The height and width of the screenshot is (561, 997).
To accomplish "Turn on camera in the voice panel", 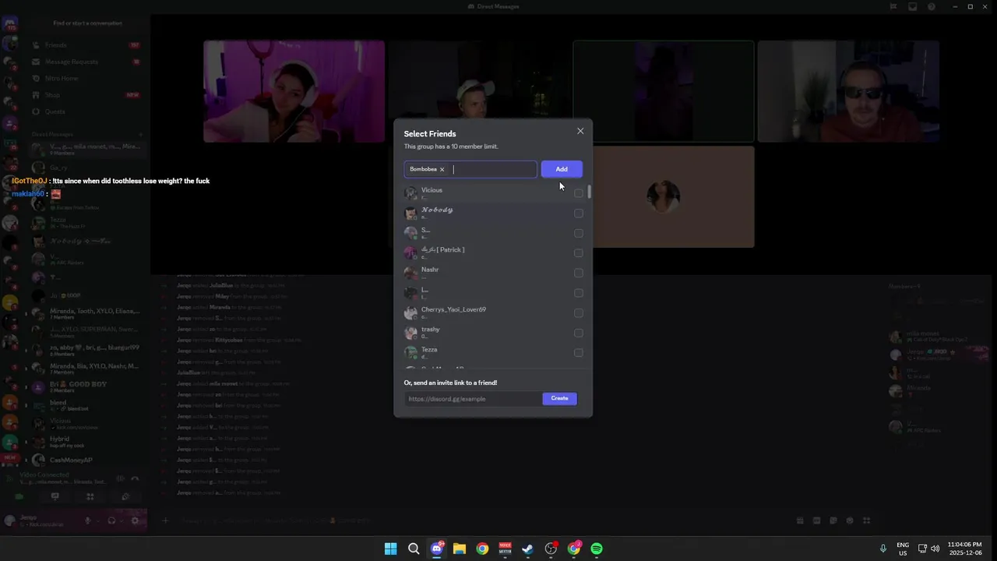I will (19, 496).
